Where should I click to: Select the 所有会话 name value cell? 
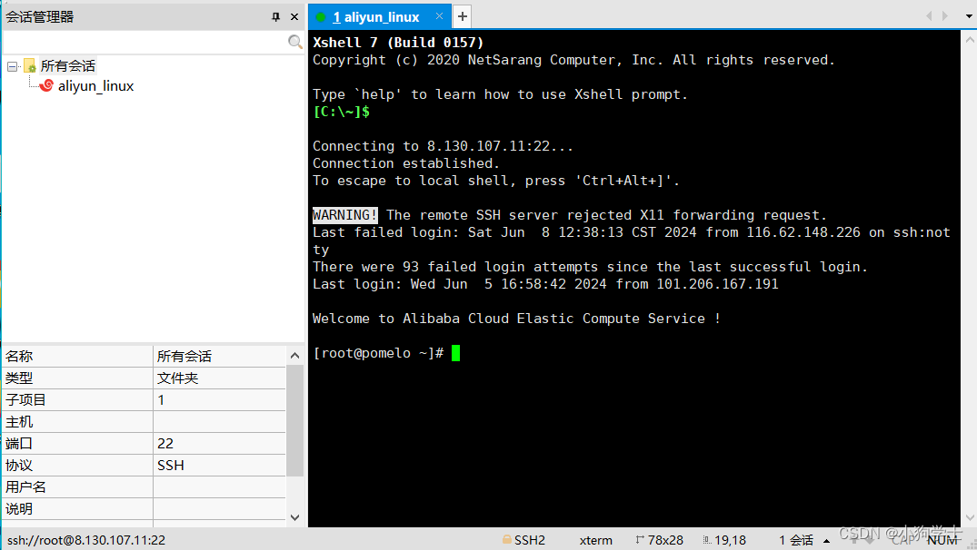[x=219, y=357]
